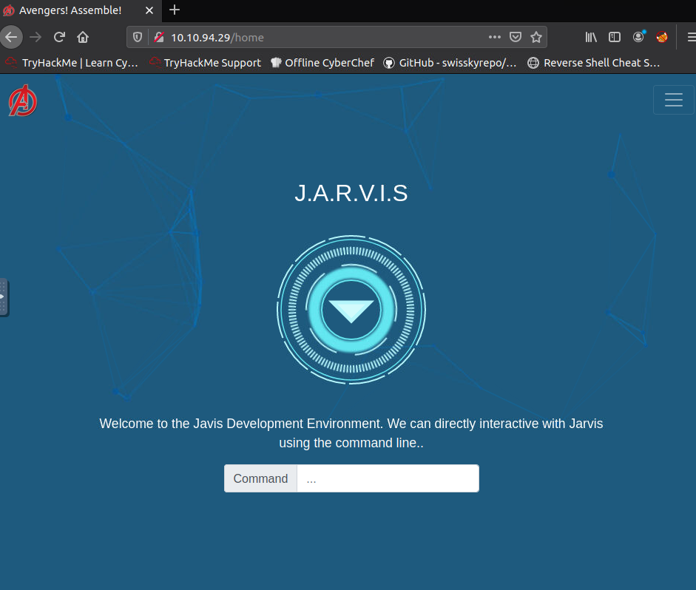The image size is (696, 590).
Task: Click the address bar URL 10.10.94.29/home
Action: coord(217,37)
